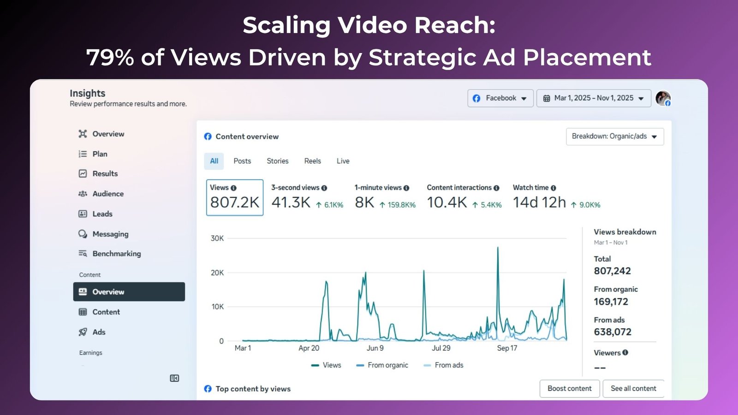The height and width of the screenshot is (415, 738).
Task: Switch to the Stories tab
Action: click(x=277, y=161)
